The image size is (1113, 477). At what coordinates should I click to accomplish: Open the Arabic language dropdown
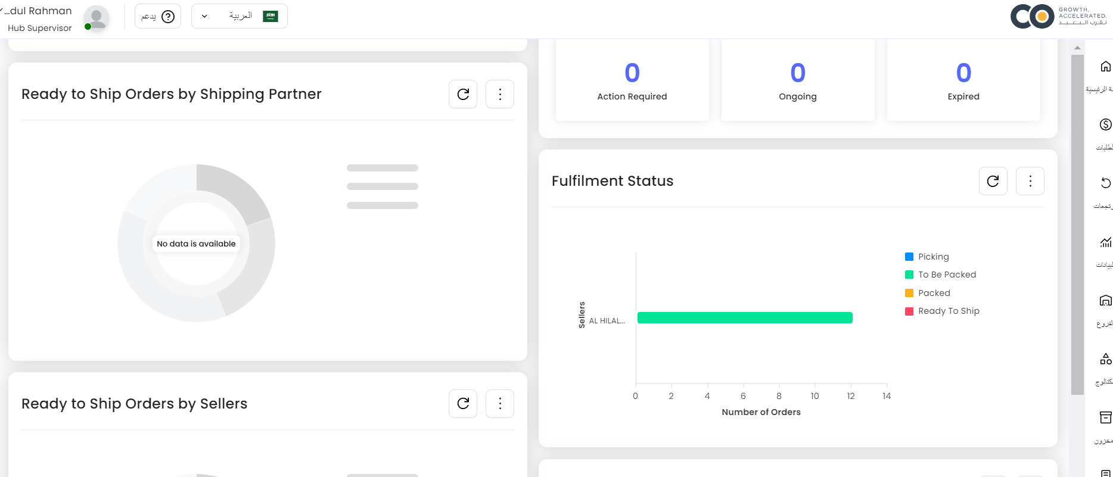(x=240, y=16)
